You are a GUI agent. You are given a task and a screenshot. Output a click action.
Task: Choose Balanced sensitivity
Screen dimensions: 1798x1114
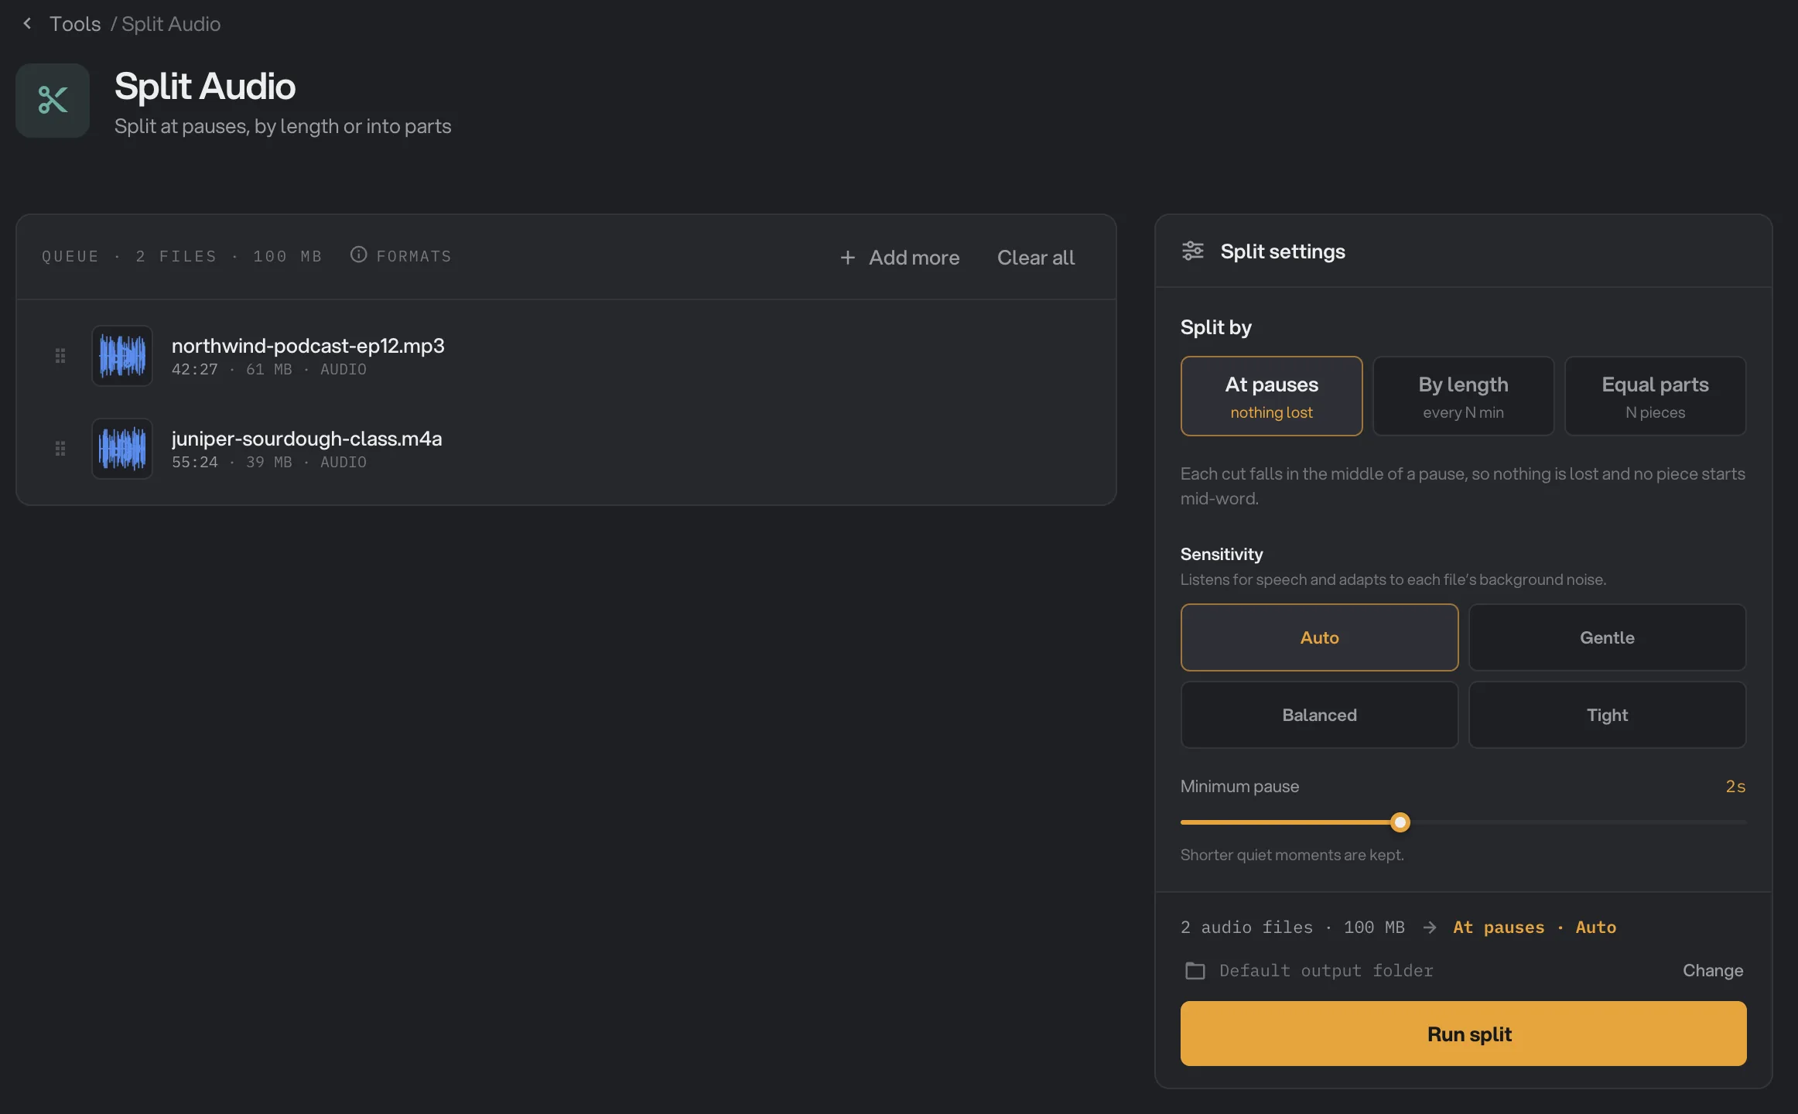click(1319, 715)
